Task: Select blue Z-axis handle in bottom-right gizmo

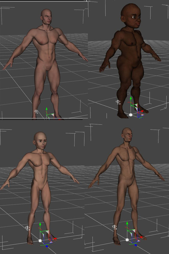Action: (x=136, y=245)
